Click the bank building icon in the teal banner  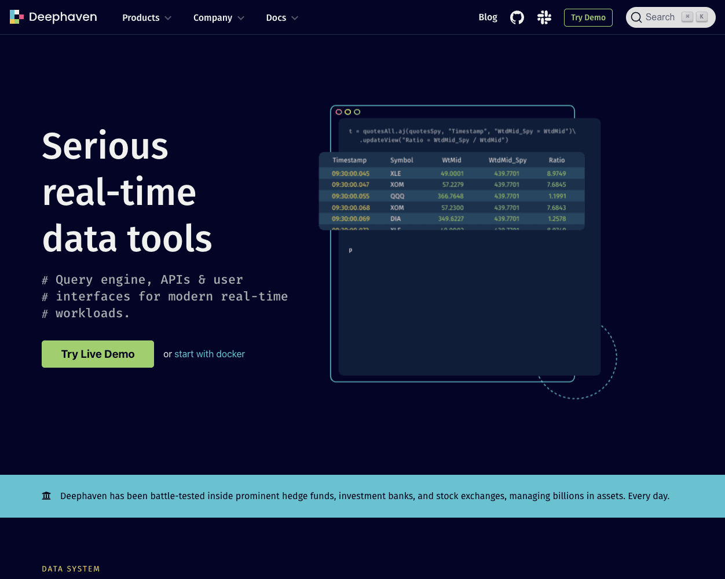point(46,496)
